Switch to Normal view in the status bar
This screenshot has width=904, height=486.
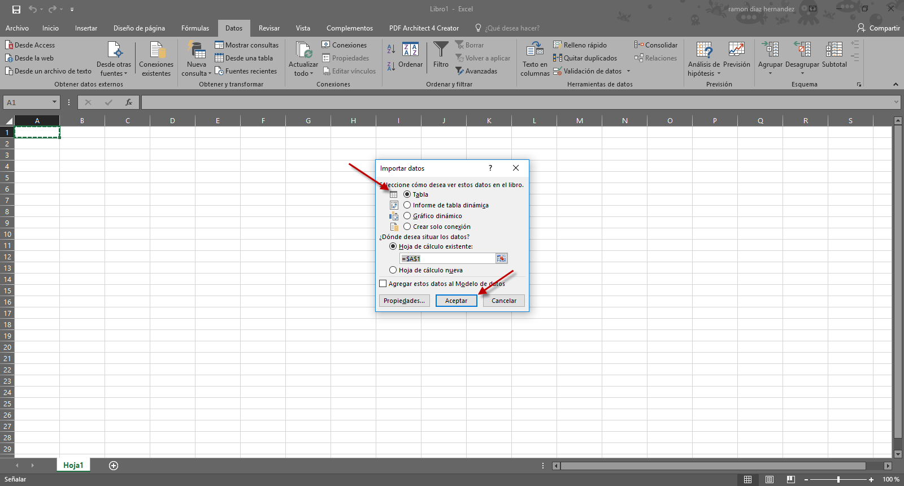click(747, 479)
